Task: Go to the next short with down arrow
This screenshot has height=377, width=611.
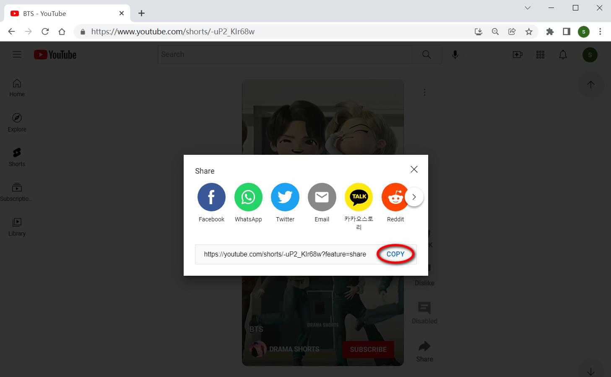Action: 591,371
